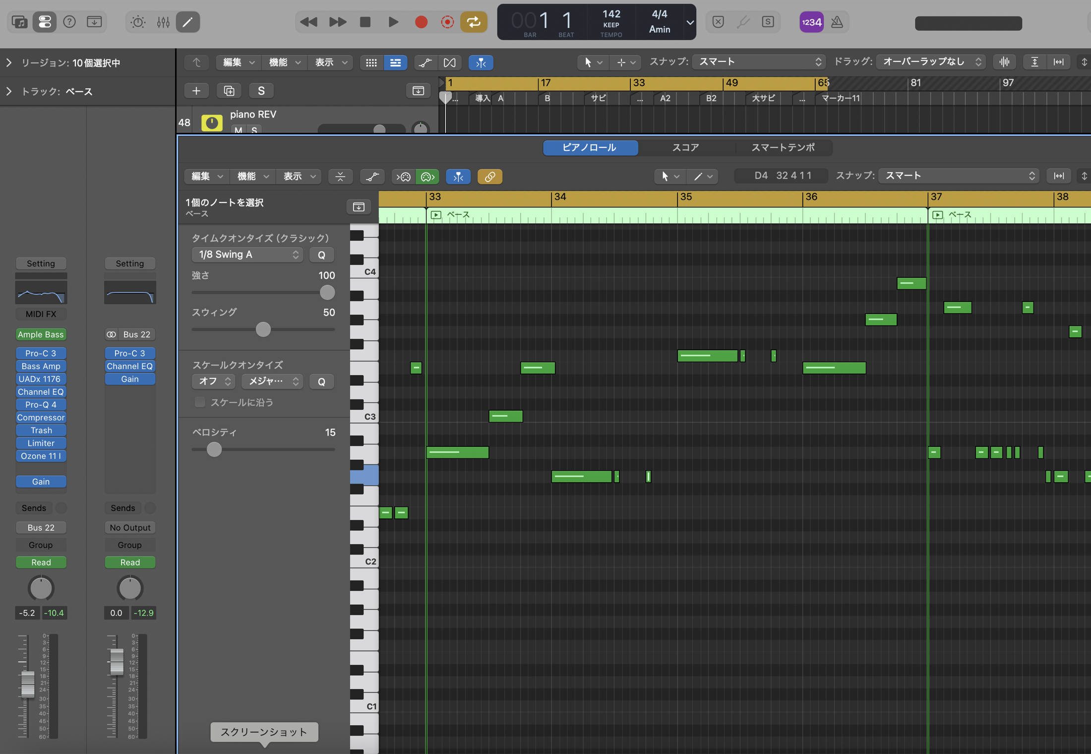The height and width of the screenshot is (754, 1091).
Task: Open the Mixer faders icon
Action: (163, 22)
